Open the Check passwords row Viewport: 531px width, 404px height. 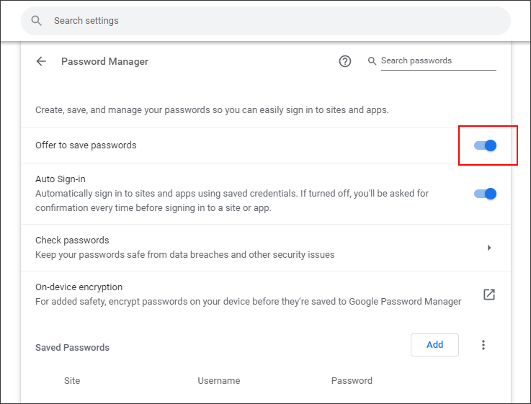266,248
